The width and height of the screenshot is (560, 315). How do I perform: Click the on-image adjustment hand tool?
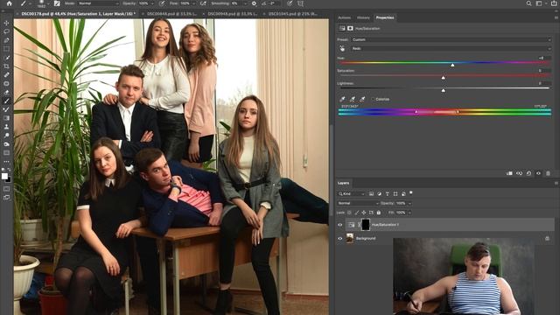click(342, 48)
